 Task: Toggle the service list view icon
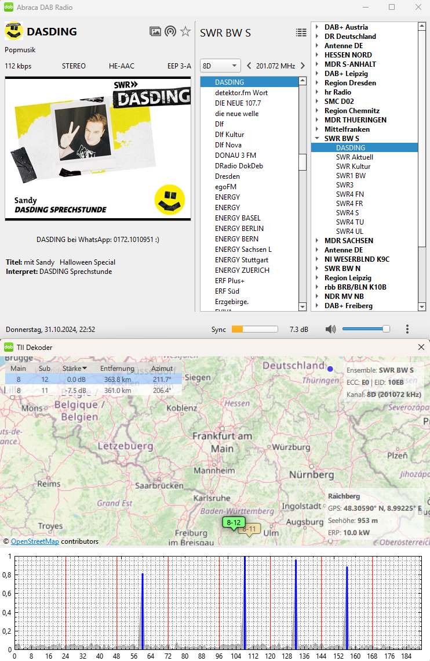point(301,32)
